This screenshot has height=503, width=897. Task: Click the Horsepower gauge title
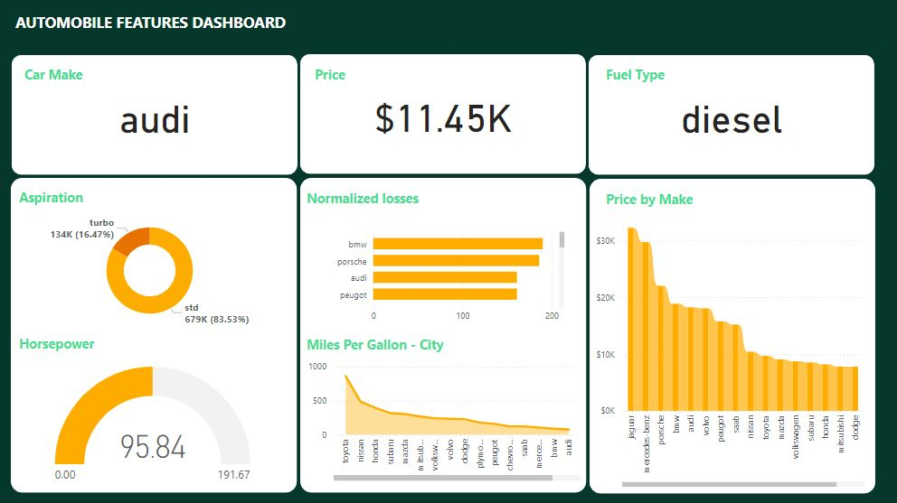(x=57, y=344)
